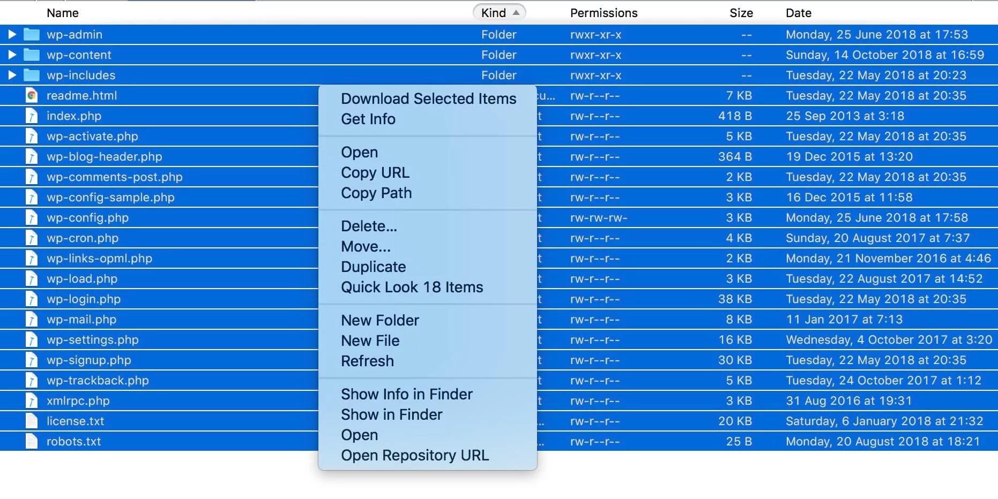Viewport: 998px width, 499px height.
Task: Click the wp-config.php file icon
Action: (x=32, y=218)
